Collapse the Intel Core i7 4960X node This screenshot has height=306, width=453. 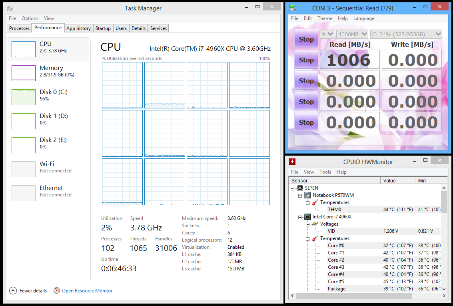point(300,217)
